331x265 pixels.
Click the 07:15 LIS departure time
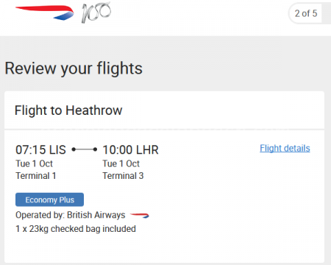pyautogui.click(x=40, y=149)
